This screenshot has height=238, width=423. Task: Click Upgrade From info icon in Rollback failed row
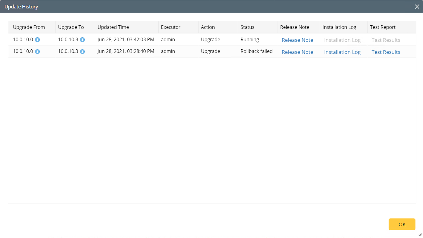(37, 51)
